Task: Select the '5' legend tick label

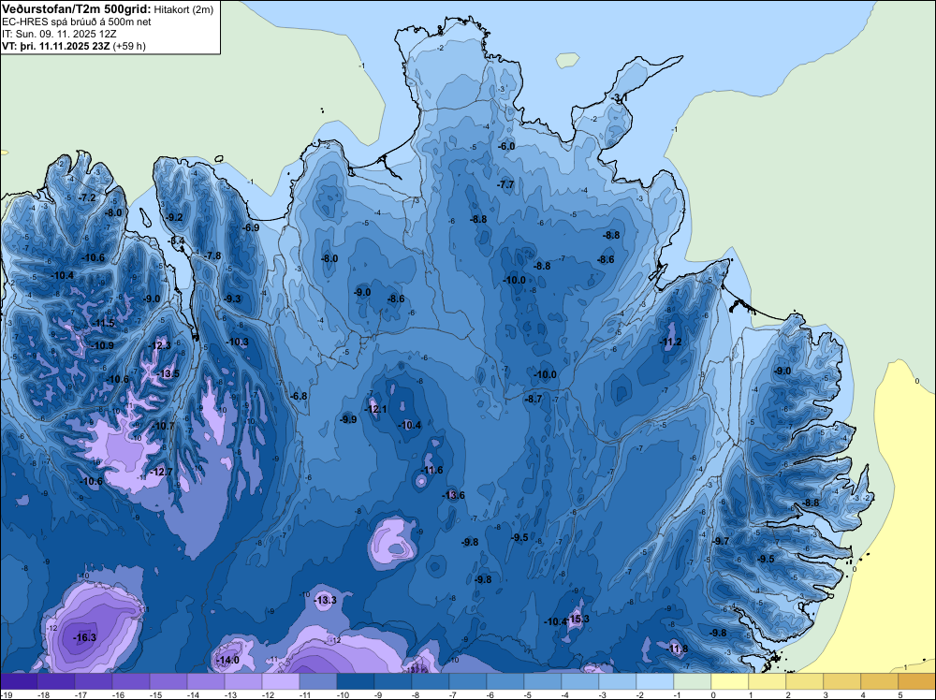Action: point(899,695)
